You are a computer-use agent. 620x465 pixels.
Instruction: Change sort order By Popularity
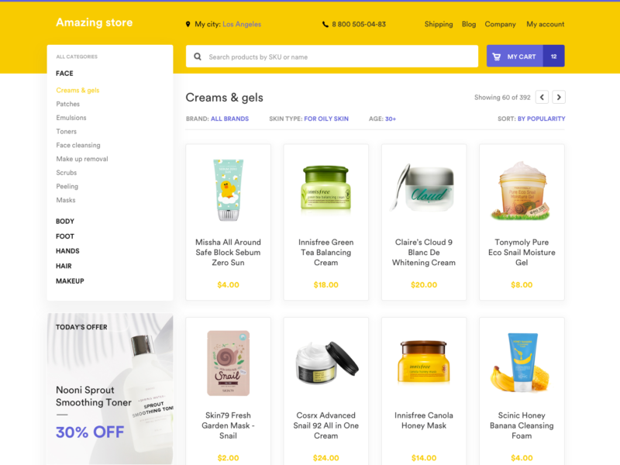pyautogui.click(x=541, y=119)
